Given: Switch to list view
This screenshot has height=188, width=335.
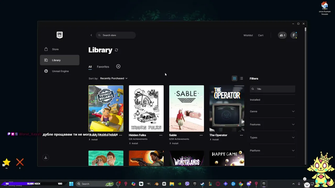Looking at the screenshot, I should click(x=241, y=78).
